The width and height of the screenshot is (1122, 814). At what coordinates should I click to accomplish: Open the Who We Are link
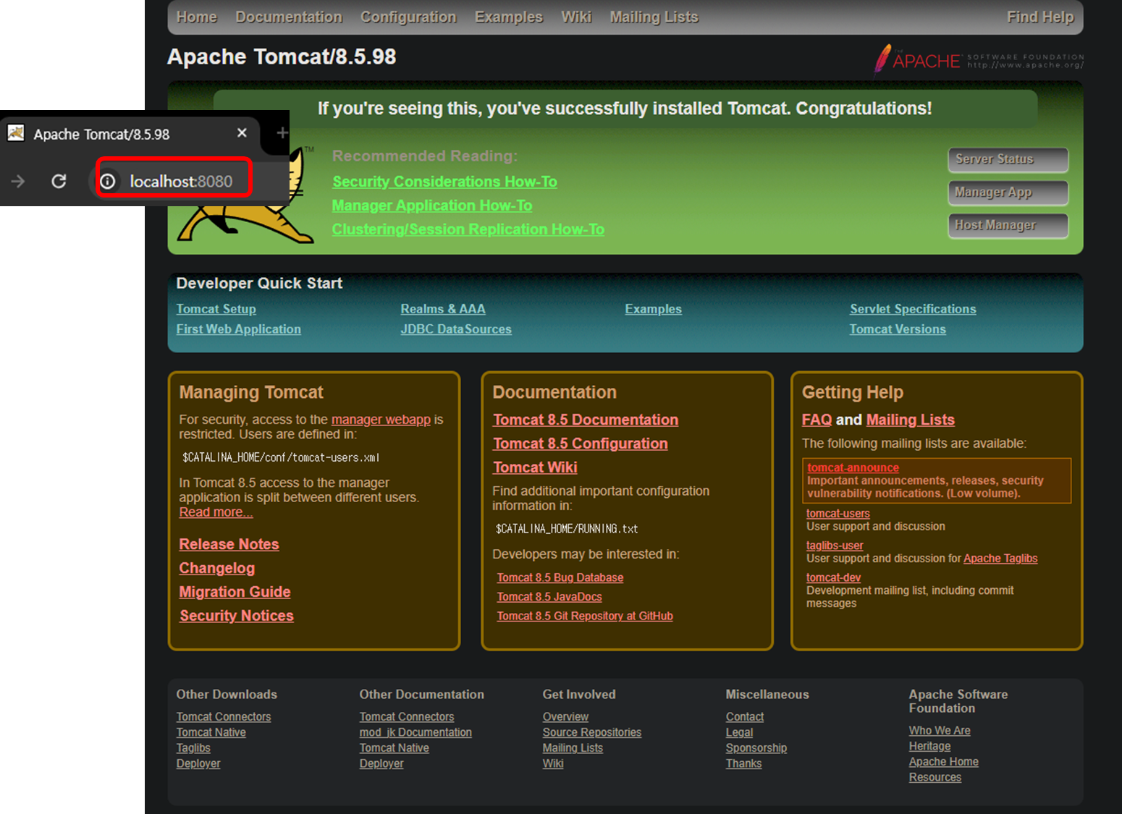pos(940,731)
